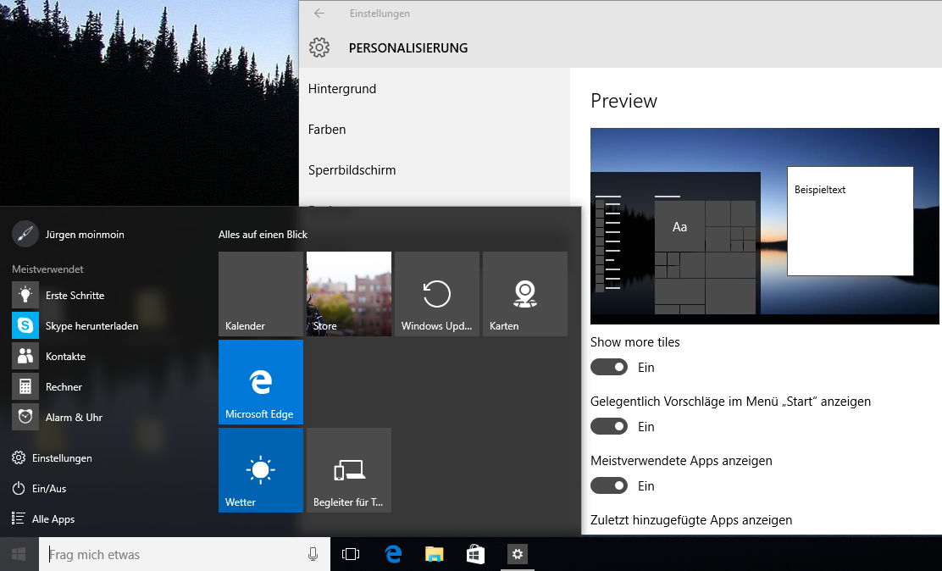Open the Wetter app tile
Screen dimensions: 942x571
point(260,470)
